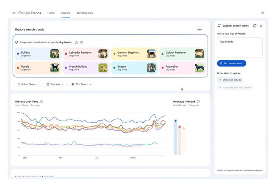Click the location pin icon for United States
Image resolution: width=277 pixels, height=192 pixels.
19,84
